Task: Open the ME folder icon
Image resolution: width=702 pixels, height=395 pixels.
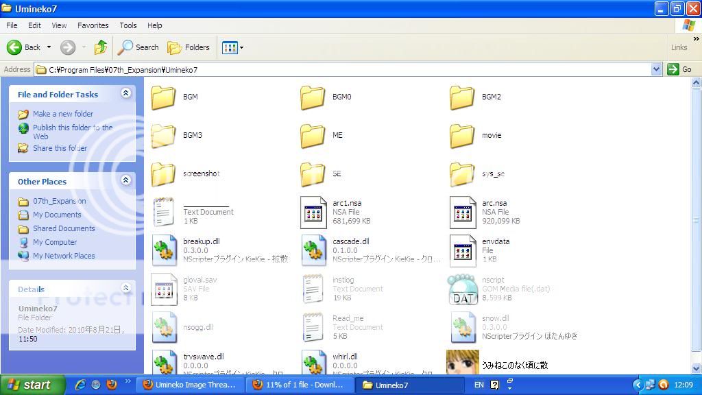Action: [x=313, y=136]
